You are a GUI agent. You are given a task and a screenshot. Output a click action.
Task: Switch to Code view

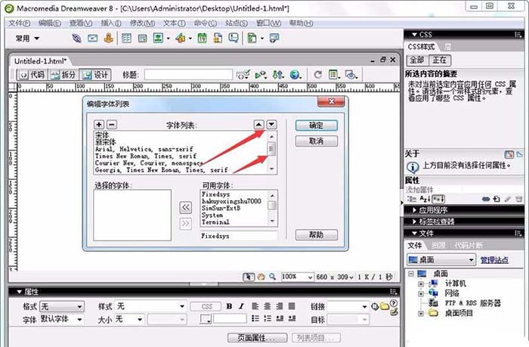point(32,75)
